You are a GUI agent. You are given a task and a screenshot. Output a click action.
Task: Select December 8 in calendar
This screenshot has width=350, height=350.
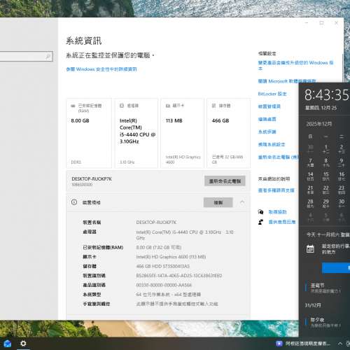(326, 162)
